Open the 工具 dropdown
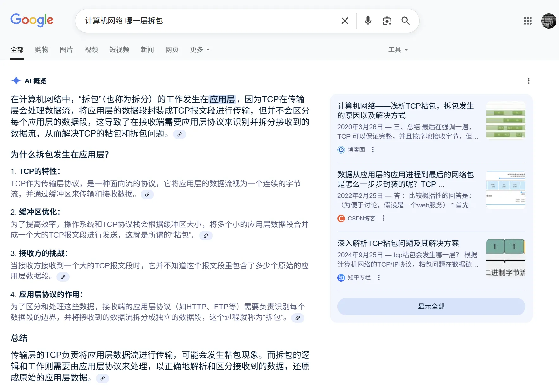Viewport: 559px width, 388px height. click(398, 50)
